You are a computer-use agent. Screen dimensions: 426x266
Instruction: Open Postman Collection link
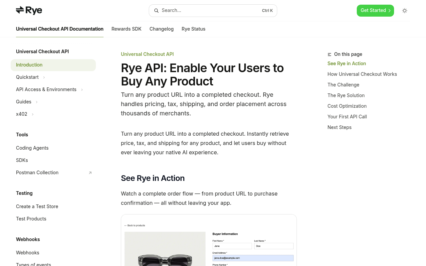[37, 173]
